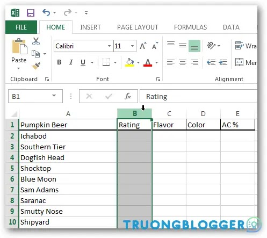This screenshot has height=238, width=267.
Task: Select column D header
Action: 203,114
